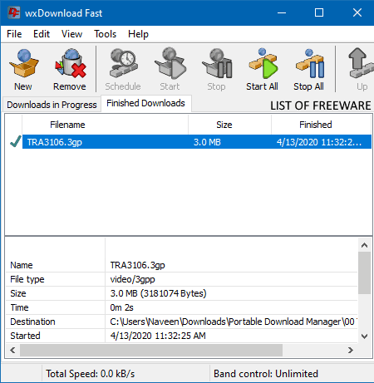Switch to Downloads in Progress tab

click(52, 105)
